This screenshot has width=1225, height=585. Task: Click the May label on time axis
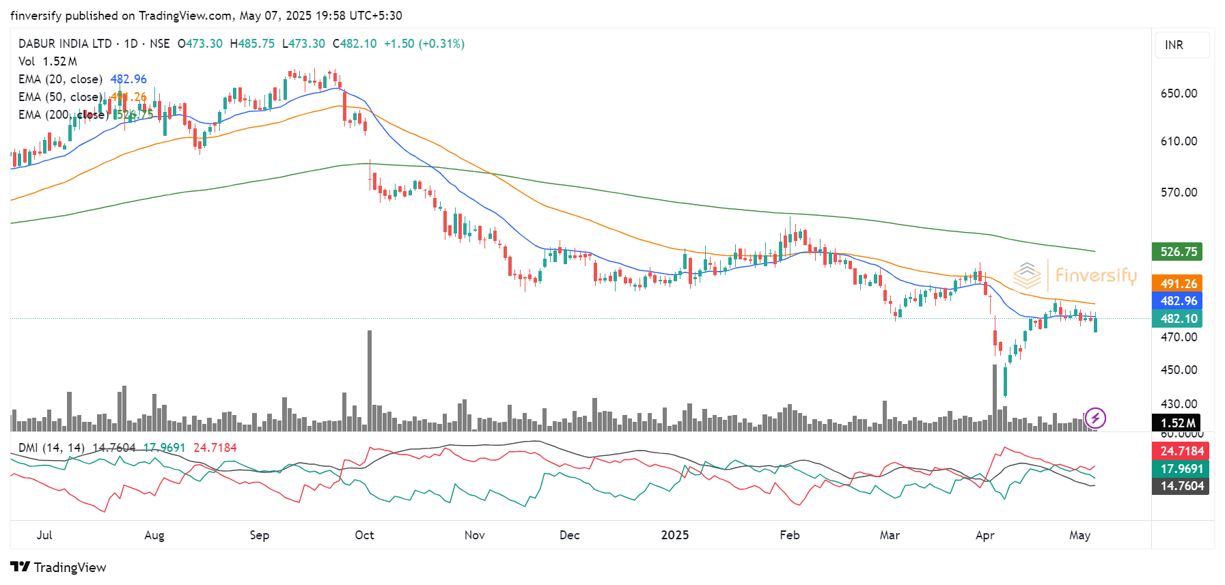tap(1079, 535)
